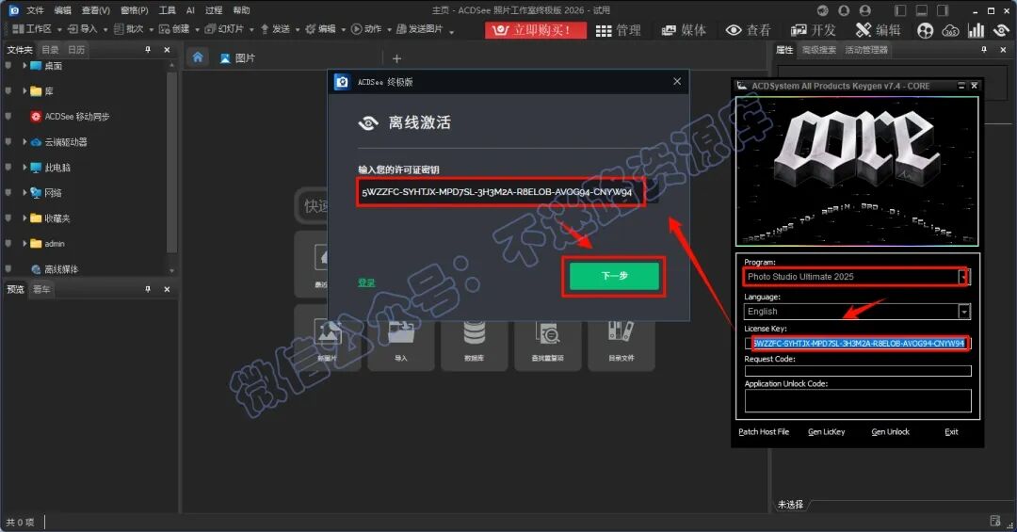
Task: Click the Application Unlock Code box in Keygen
Action: point(858,401)
